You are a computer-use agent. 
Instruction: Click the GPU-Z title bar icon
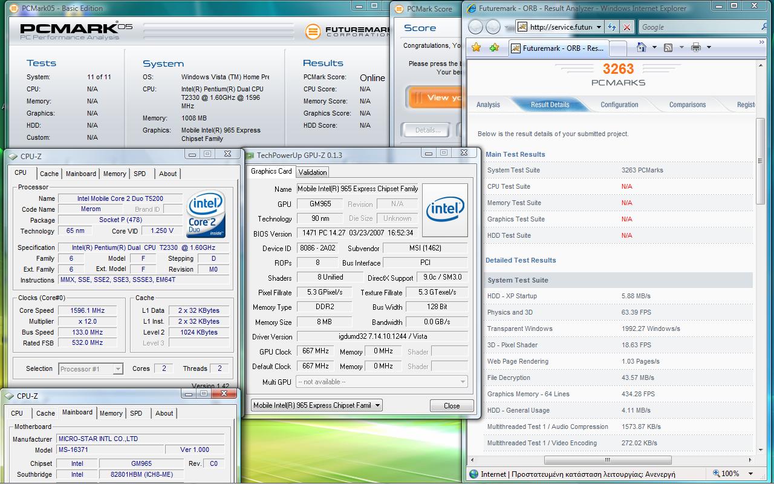pyautogui.click(x=250, y=155)
